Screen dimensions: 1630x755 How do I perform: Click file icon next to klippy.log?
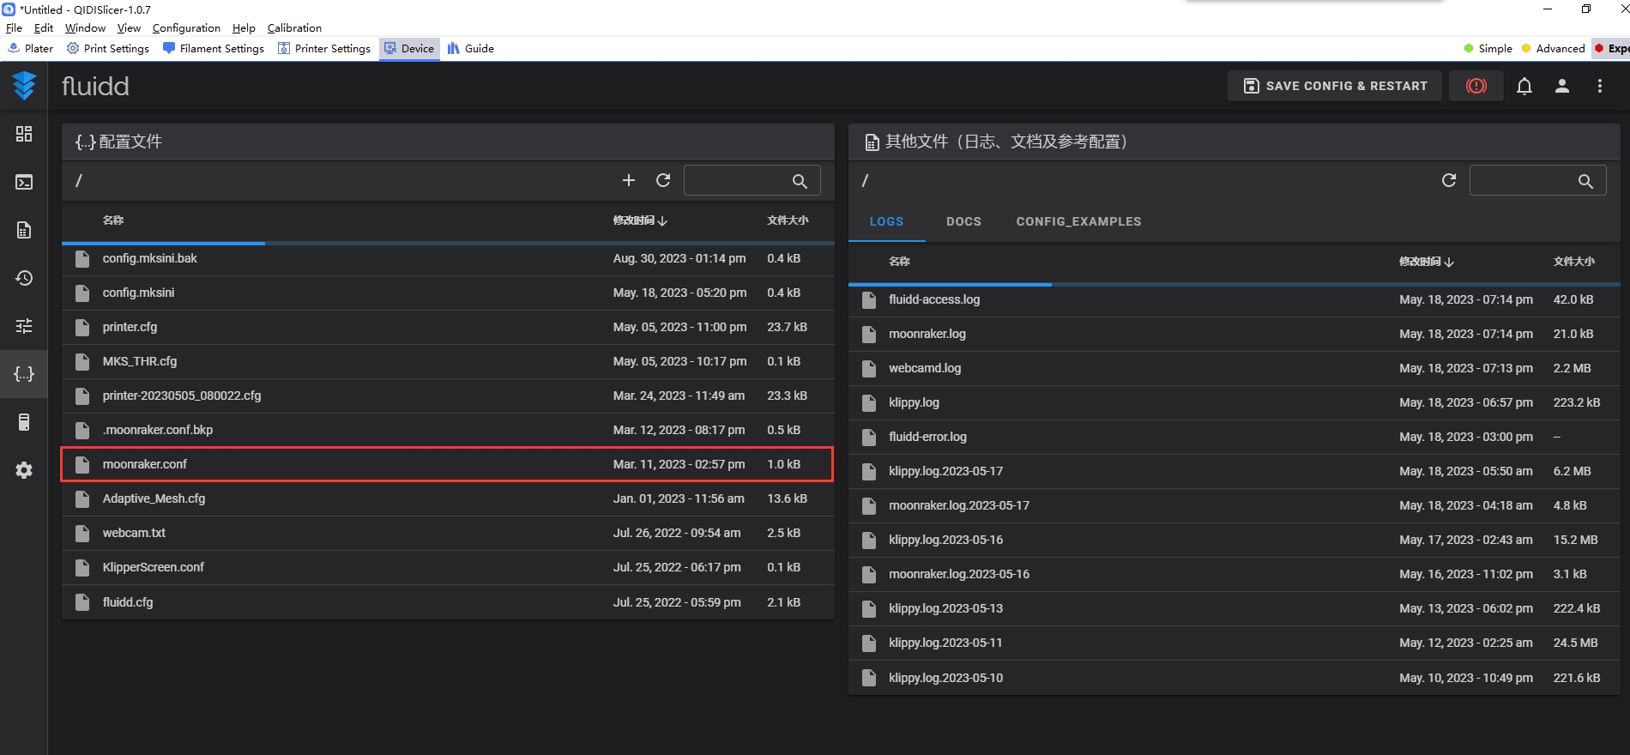pos(869,402)
